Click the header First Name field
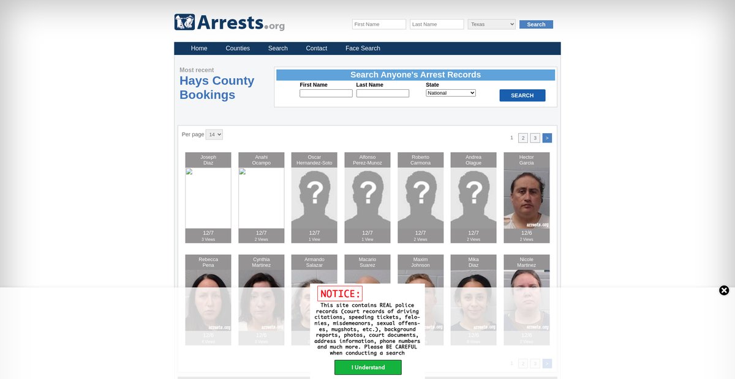Screen dimensions: 735x379 tap(379, 24)
